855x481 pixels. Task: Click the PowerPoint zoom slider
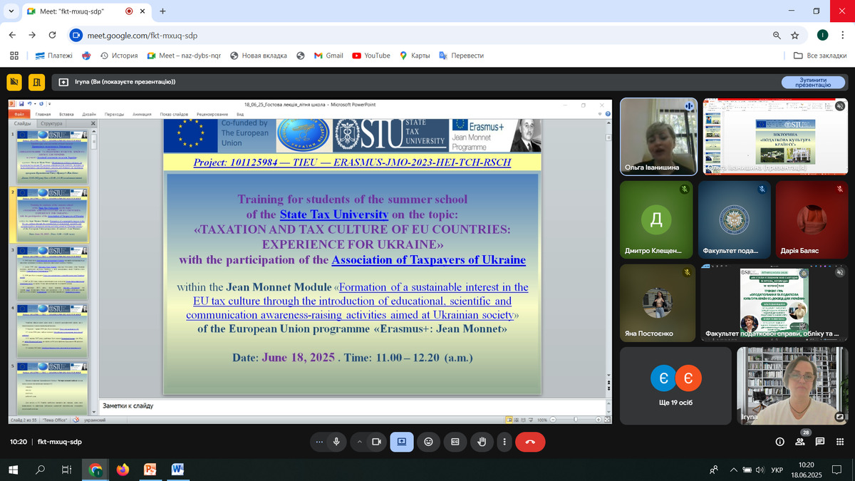click(577, 420)
